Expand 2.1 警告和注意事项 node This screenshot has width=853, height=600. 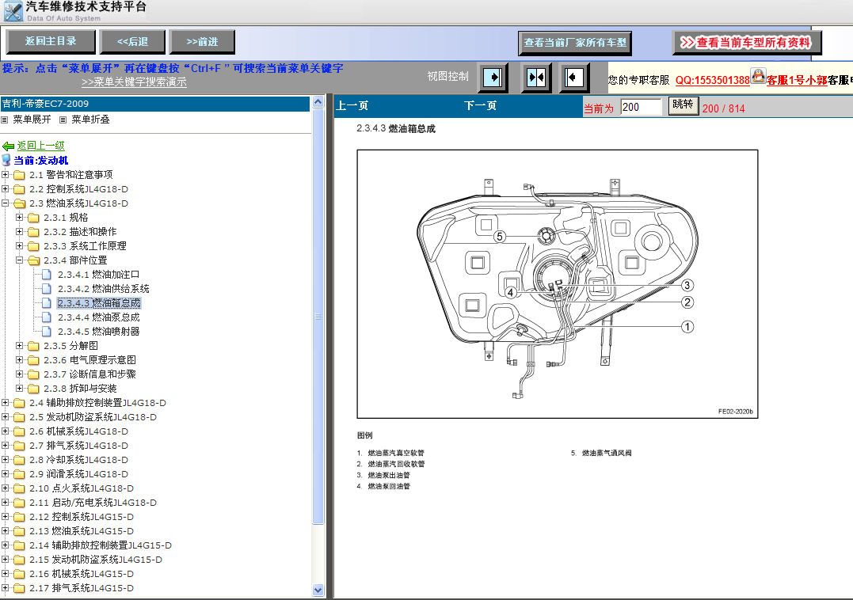coord(6,174)
